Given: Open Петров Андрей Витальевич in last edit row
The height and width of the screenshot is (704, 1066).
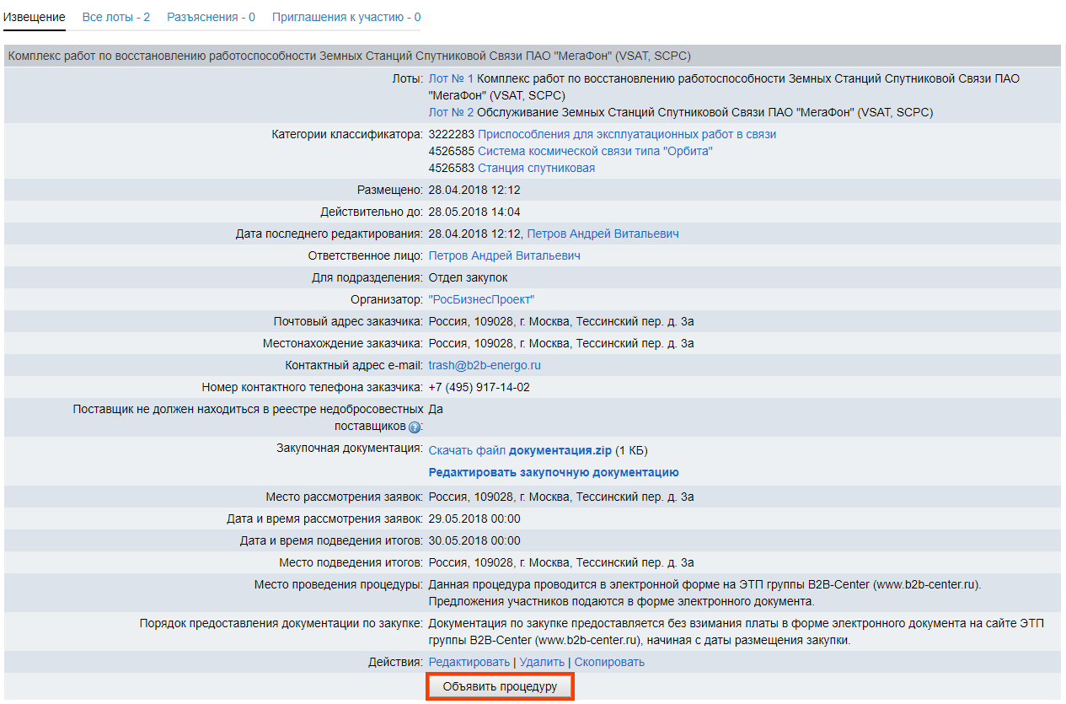Looking at the screenshot, I should [603, 234].
